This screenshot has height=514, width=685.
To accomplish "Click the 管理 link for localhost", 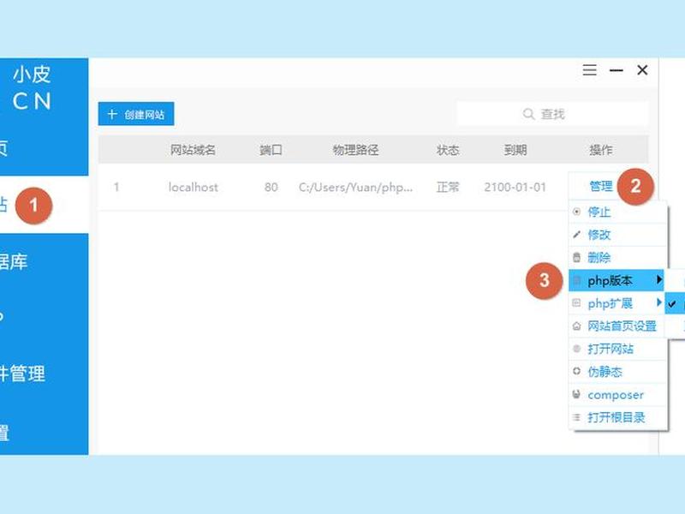I will click(601, 186).
